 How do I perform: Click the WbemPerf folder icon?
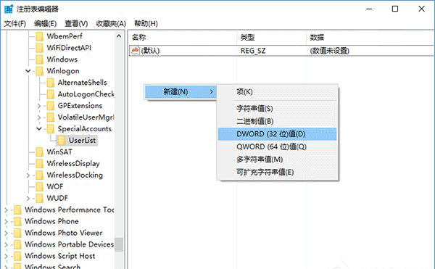(40, 36)
